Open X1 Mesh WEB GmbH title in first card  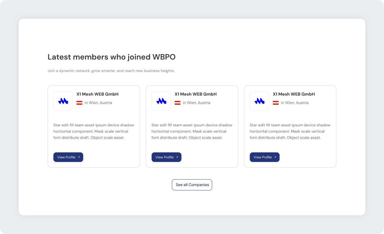(97, 94)
